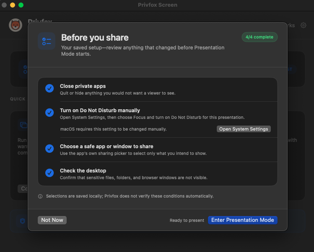Viewport: 314px width, 252px height.
Task: Click the Close private apps title
Action: (83, 86)
